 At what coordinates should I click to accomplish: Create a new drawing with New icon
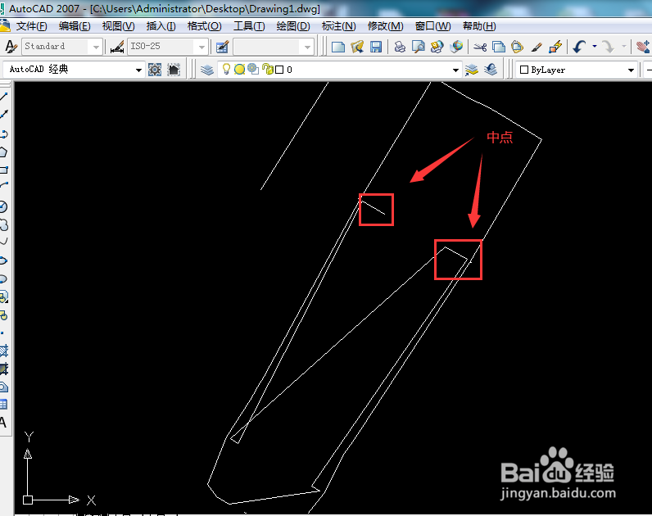(338, 47)
